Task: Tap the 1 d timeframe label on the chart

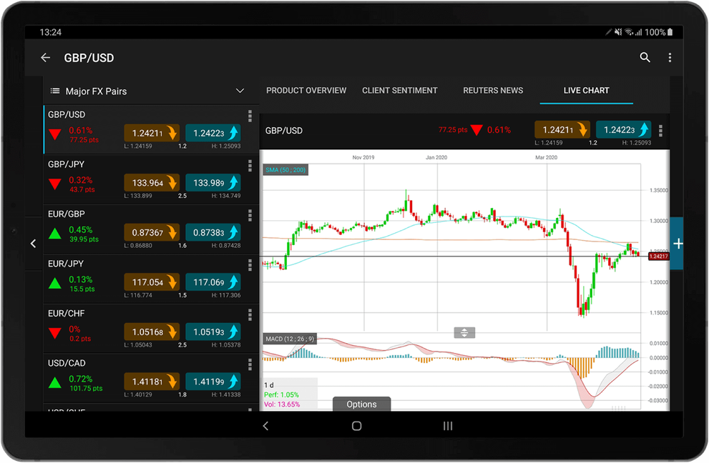Action: click(270, 384)
